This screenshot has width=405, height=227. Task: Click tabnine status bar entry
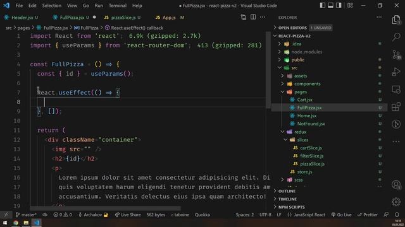click(180, 214)
